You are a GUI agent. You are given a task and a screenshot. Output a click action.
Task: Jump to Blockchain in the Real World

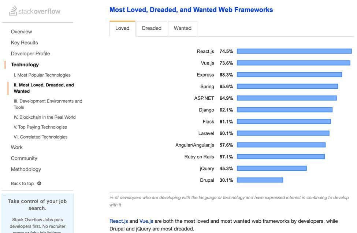pos(45,117)
